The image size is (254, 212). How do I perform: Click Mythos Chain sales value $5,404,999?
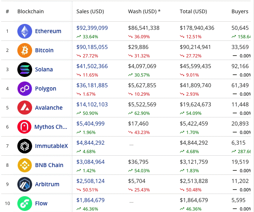pos(90,124)
